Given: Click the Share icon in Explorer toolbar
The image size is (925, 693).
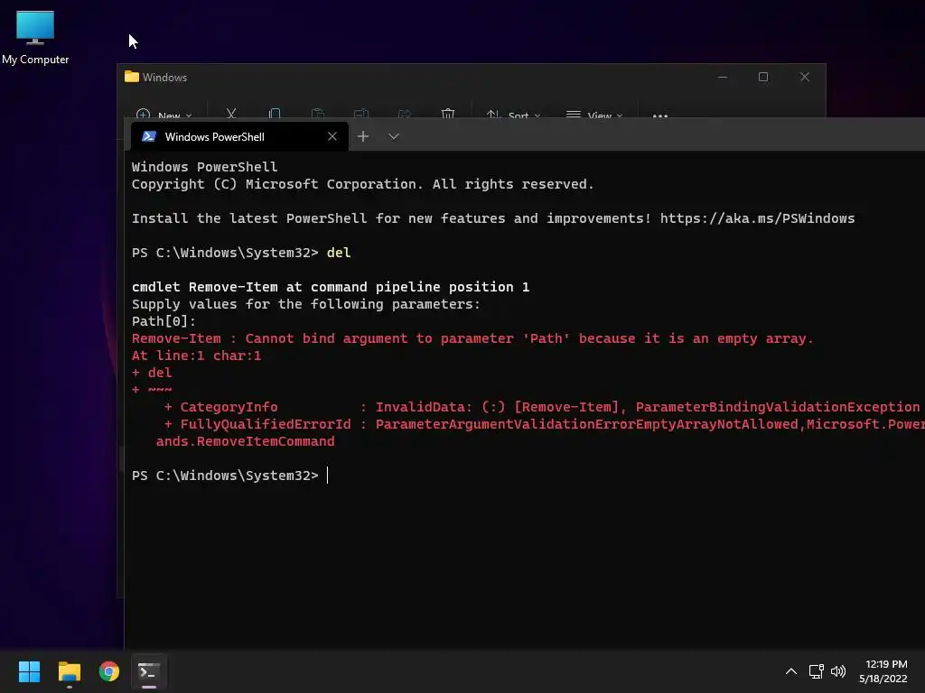Looking at the screenshot, I should tap(404, 113).
